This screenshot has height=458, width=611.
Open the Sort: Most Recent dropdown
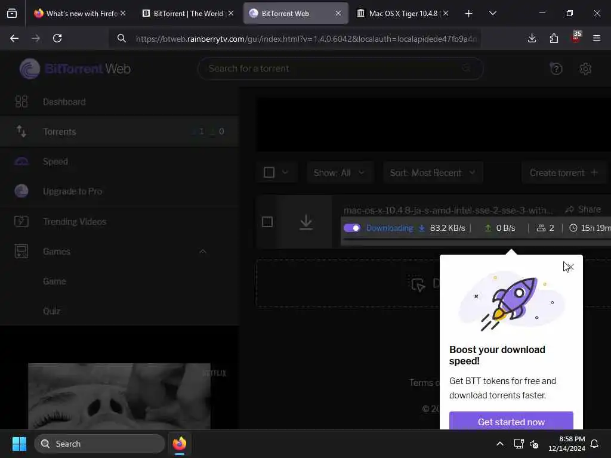(433, 172)
